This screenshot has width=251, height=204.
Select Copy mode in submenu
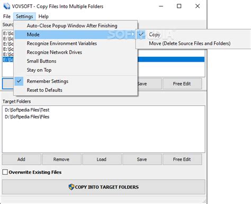[x=193, y=35]
